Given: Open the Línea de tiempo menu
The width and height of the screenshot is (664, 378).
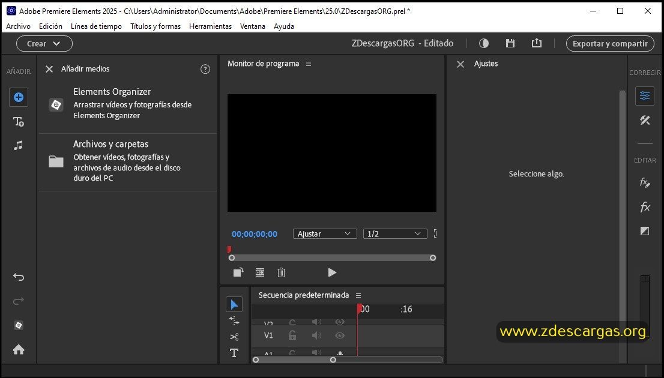Looking at the screenshot, I should [96, 26].
